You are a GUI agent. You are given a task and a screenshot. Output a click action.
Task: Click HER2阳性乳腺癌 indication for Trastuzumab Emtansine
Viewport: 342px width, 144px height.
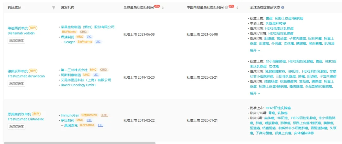pyautogui.click(x=278, y=108)
